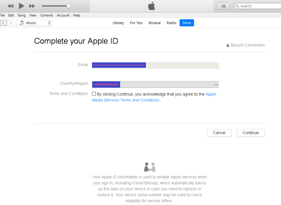Click the 'Complete your Apple ID' heading
Screen dimensions: 281x205
(x=76, y=41)
